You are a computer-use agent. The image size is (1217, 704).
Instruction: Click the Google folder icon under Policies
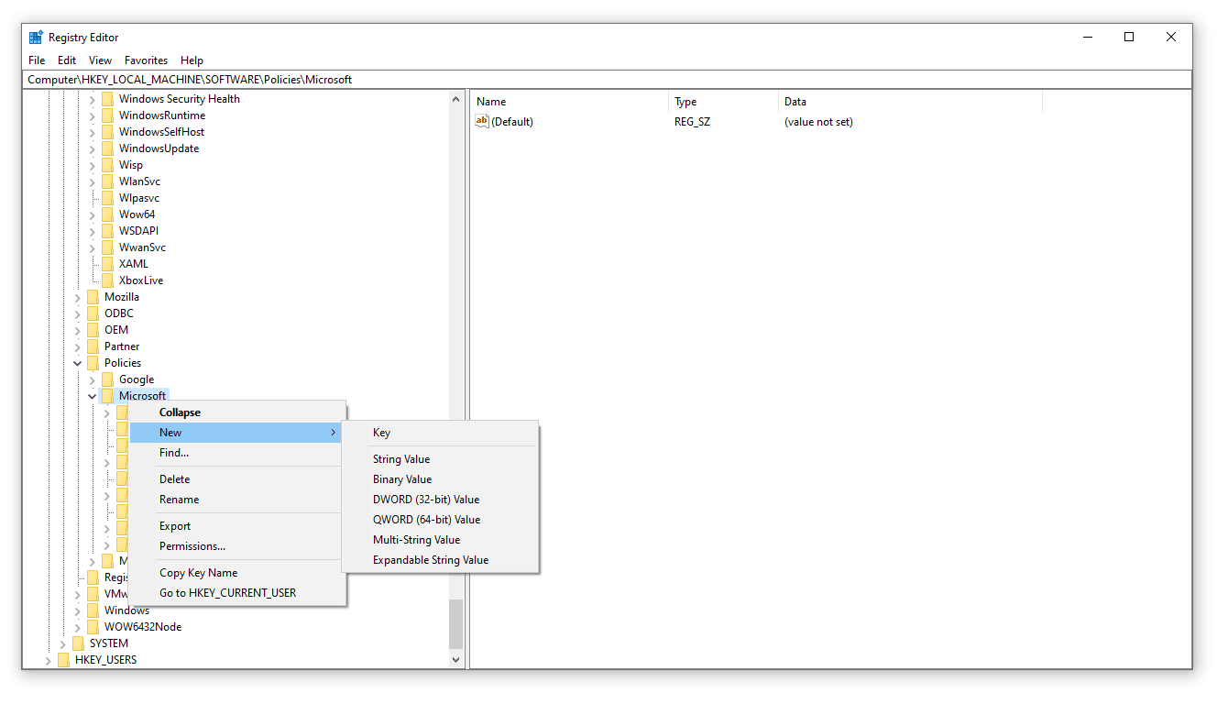pyautogui.click(x=107, y=379)
